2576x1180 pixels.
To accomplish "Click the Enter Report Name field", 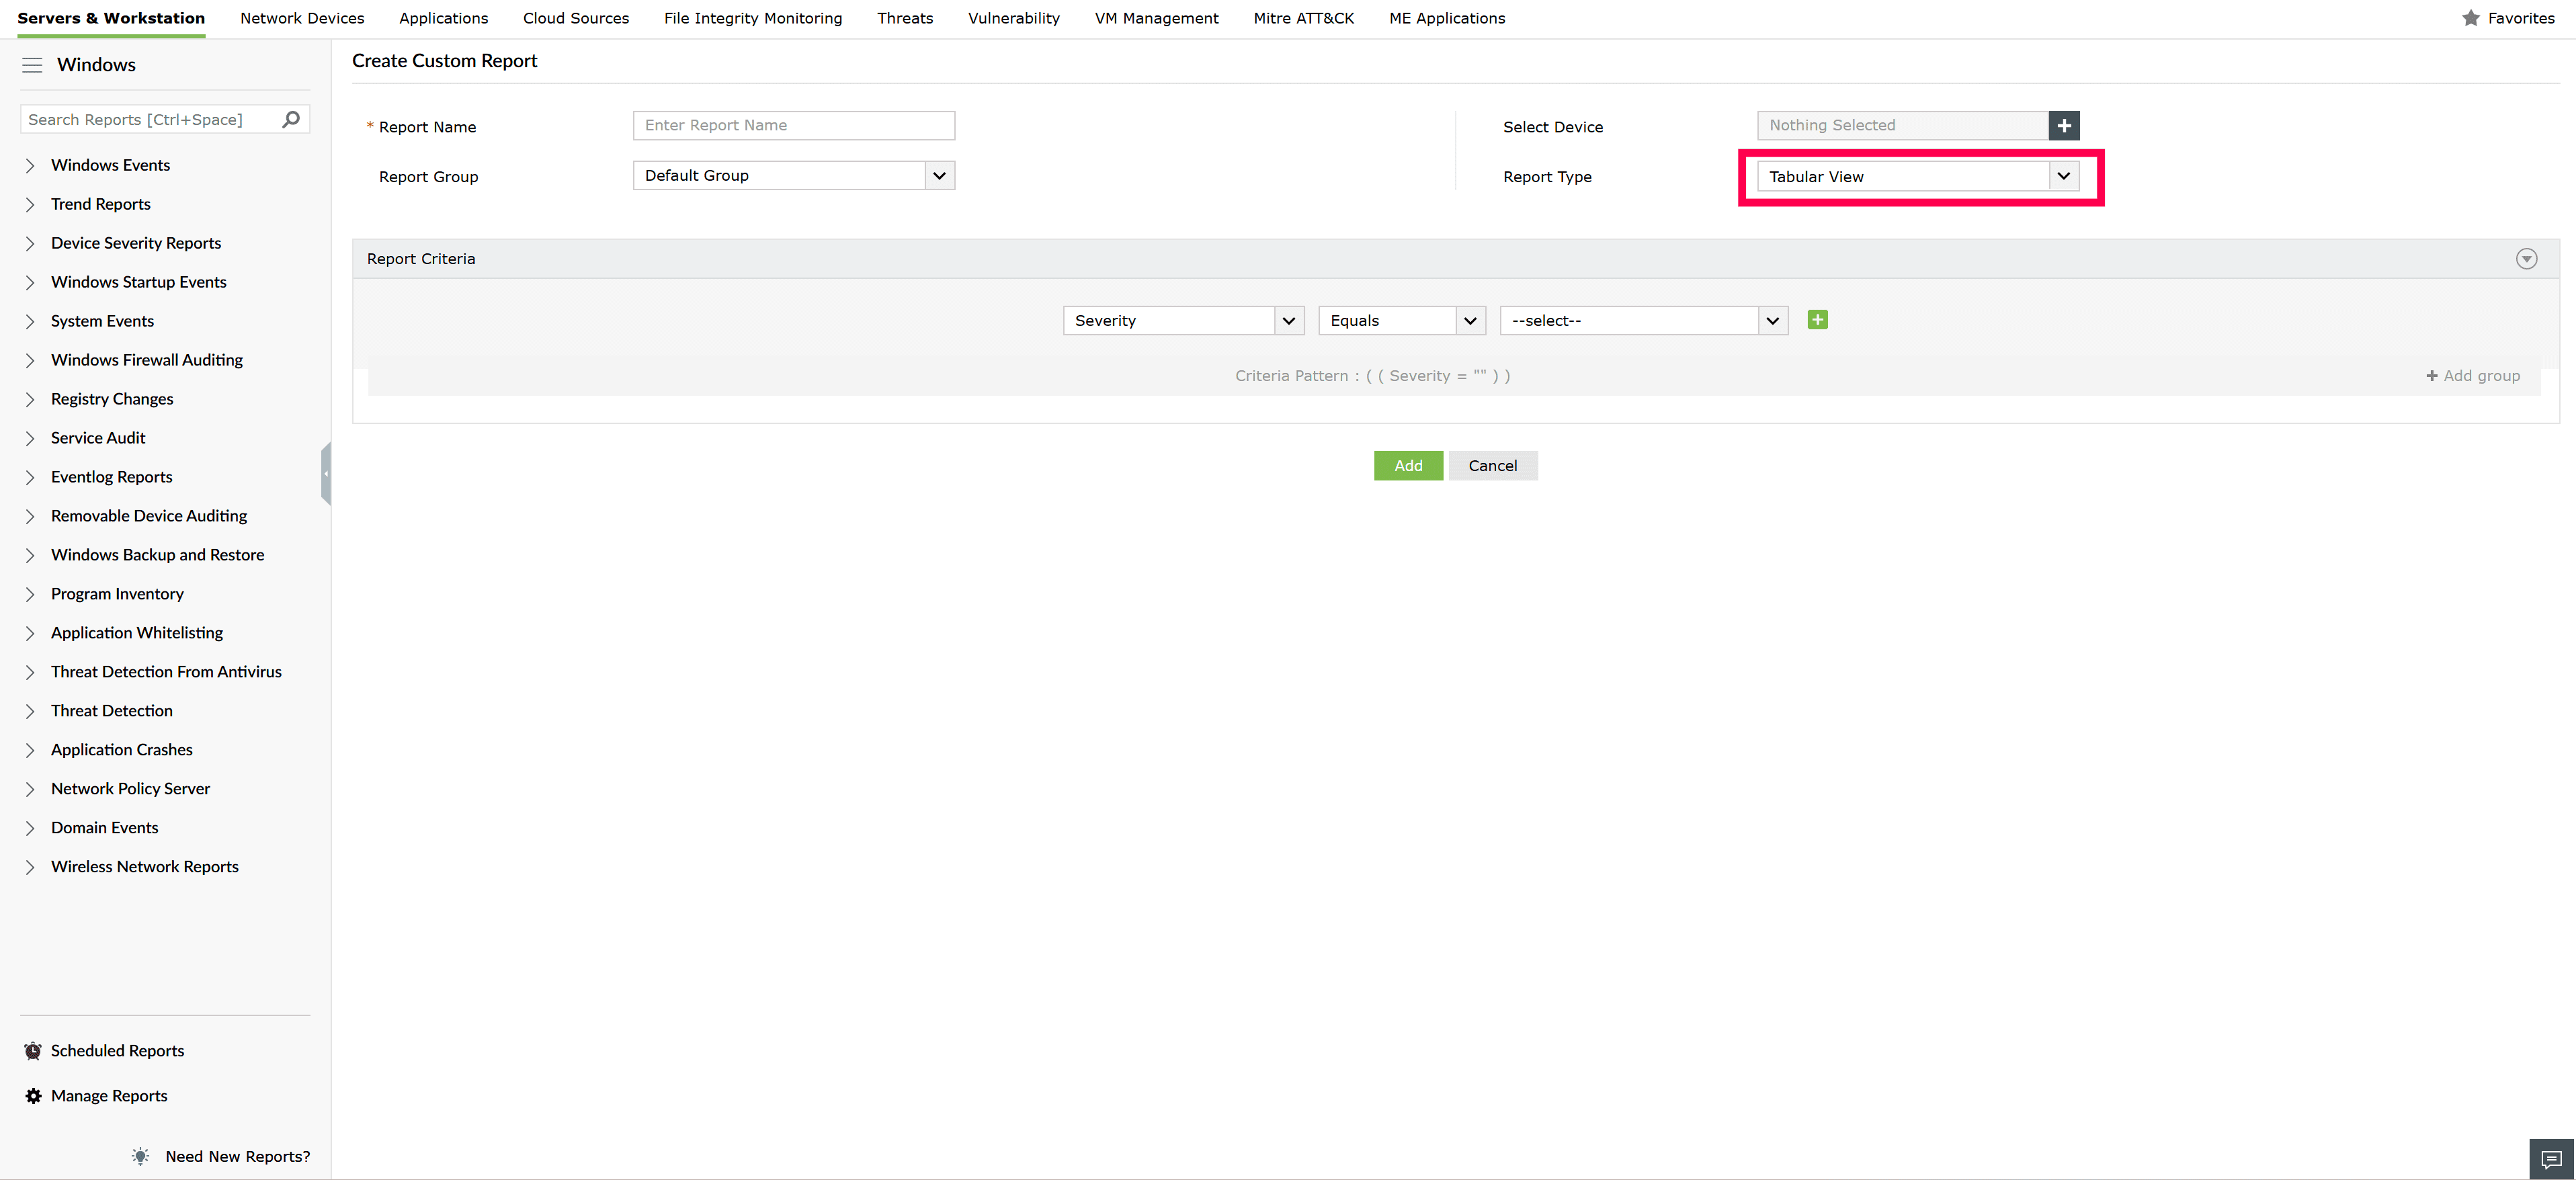I will tap(793, 125).
